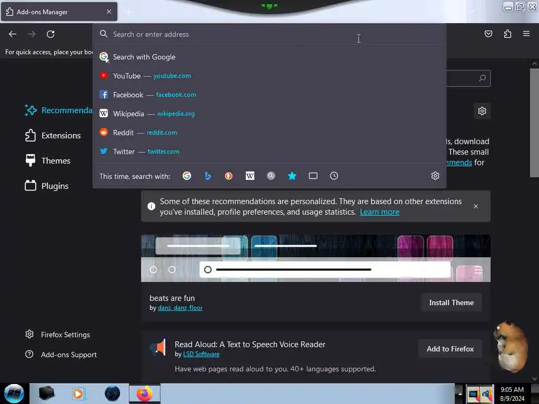Open author danz_danz_floor link
Screen dimensions: 539x404
180,308
